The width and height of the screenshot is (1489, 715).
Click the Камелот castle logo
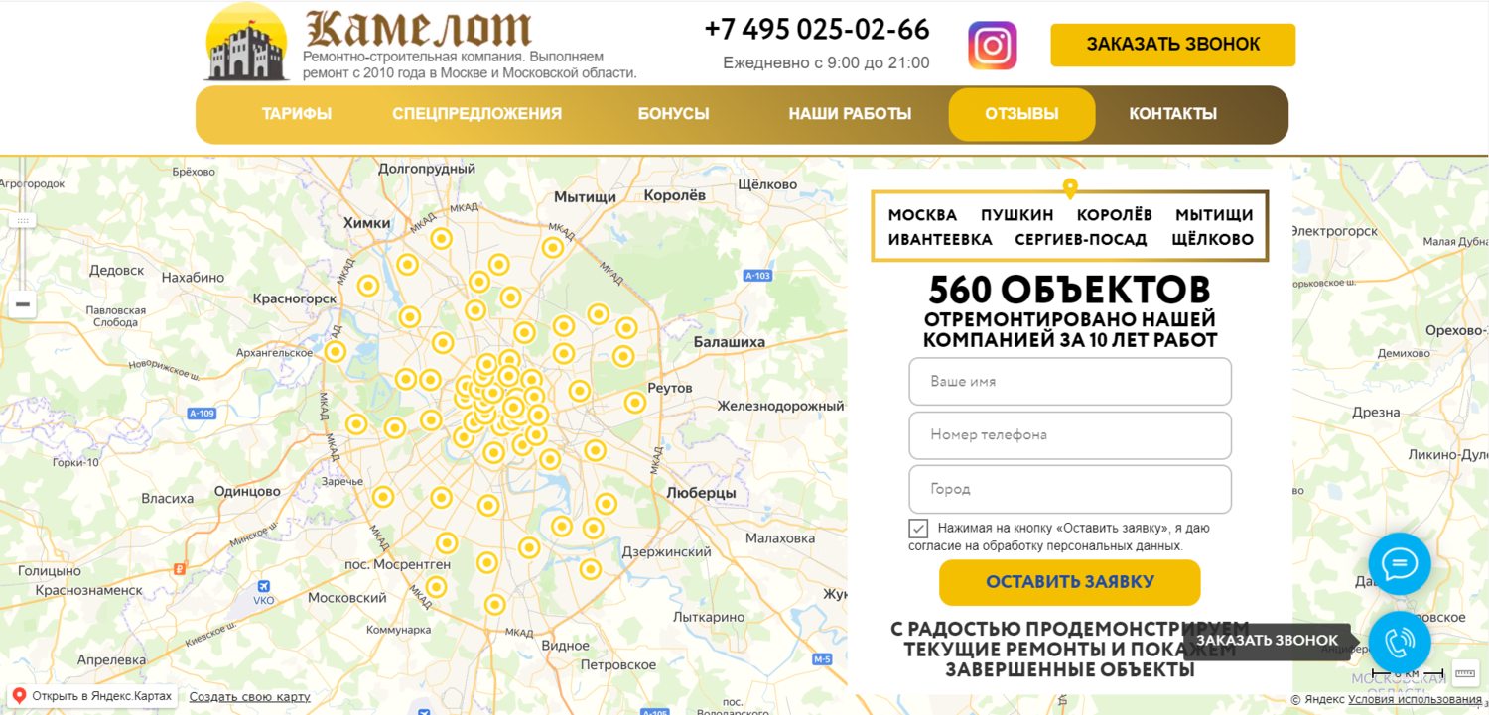[246, 44]
